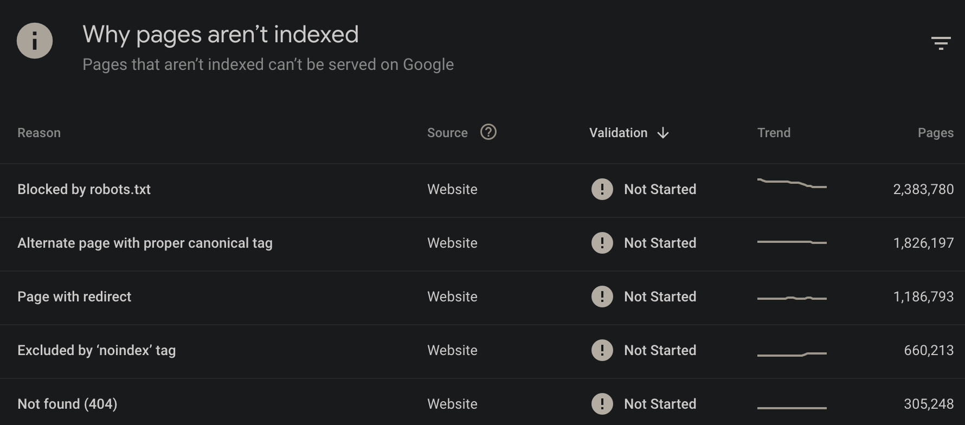Screen dimensions: 965x425
Task: Click warning icon for Excluded by noindex
Action: click(x=602, y=350)
